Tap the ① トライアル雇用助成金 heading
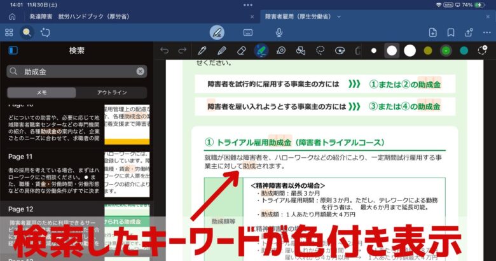 pos(294,143)
